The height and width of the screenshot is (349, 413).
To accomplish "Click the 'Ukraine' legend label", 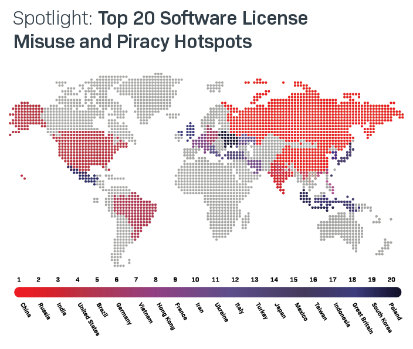I will [x=222, y=312].
